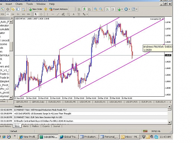
Task: Open the Strategy Tester magnifier icon
Action: [x=23, y=9]
